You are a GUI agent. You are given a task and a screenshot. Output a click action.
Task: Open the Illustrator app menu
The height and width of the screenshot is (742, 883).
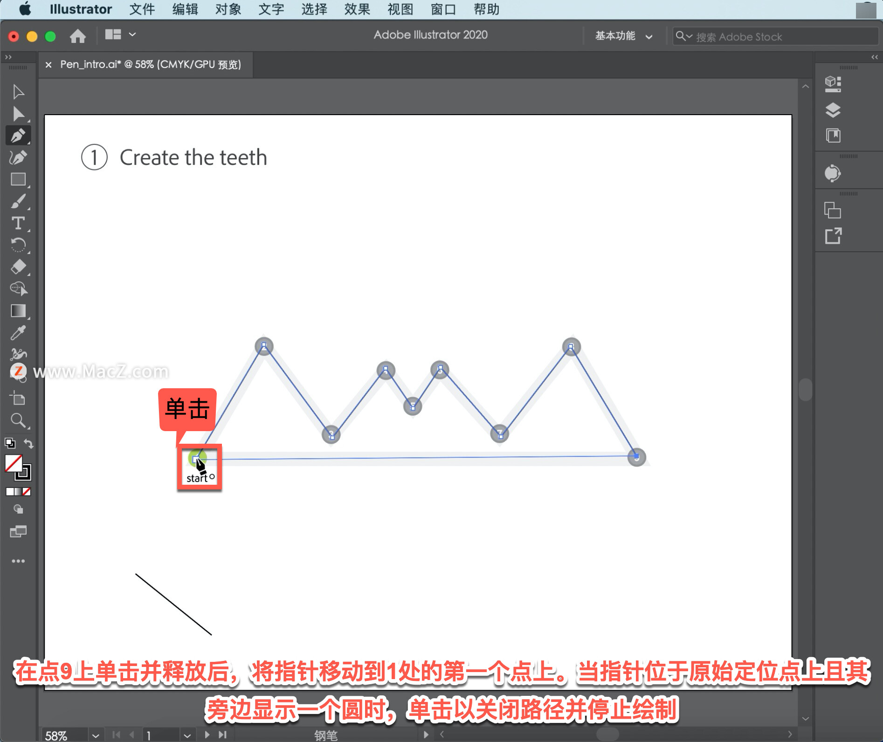point(80,9)
